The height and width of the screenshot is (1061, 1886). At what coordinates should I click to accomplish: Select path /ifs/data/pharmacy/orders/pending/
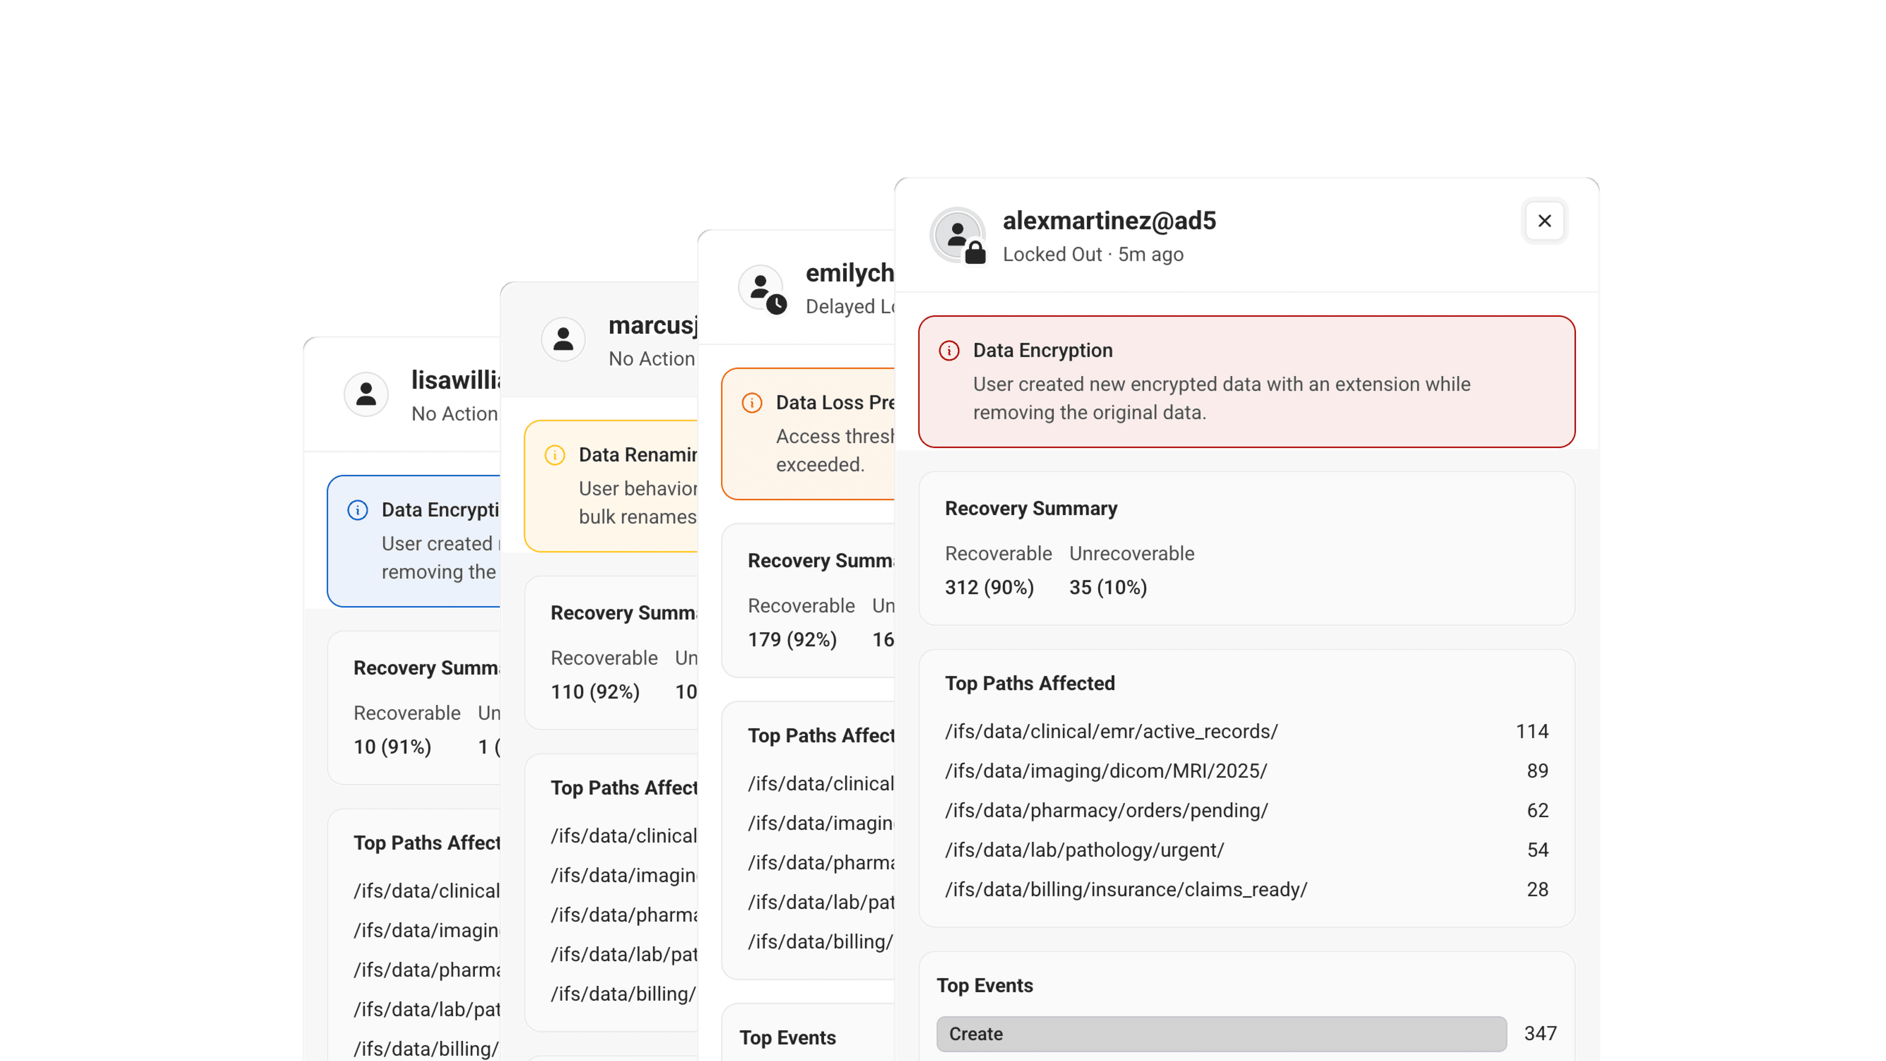[x=1106, y=810]
